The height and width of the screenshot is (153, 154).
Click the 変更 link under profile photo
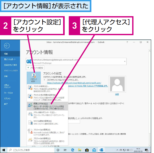117,94
